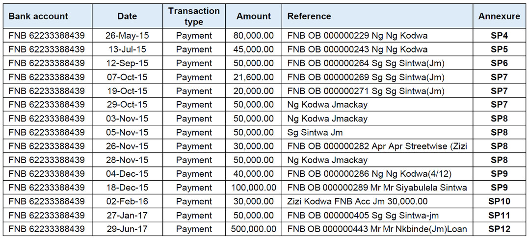Select the Mr Nkbinde(Jm)Loan reference
The width and height of the screenshot is (529, 238).
coord(377,229)
